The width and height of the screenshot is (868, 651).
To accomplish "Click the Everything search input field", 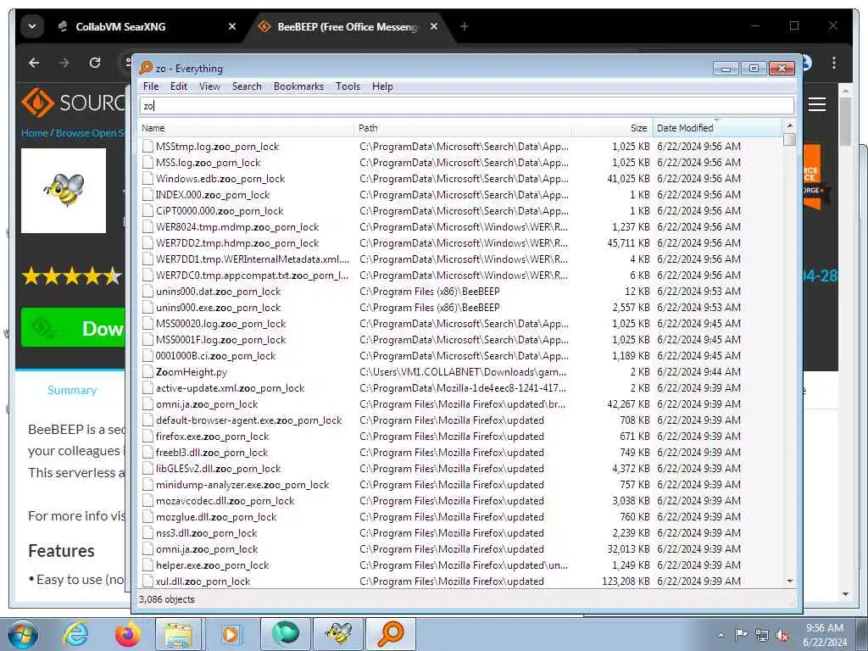I will pos(467,106).
